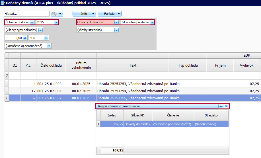Click the amount spinner arrows next to 0,00
Screen dimensions: 261x158
pos(25,38)
